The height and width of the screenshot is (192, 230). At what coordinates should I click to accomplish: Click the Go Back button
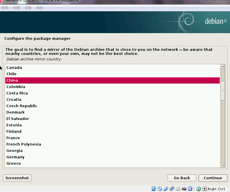[x=182, y=178]
